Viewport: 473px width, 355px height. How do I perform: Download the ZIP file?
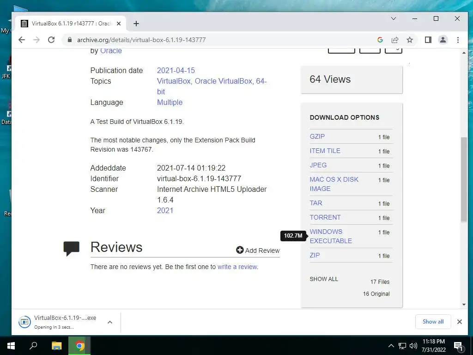[x=315, y=255]
